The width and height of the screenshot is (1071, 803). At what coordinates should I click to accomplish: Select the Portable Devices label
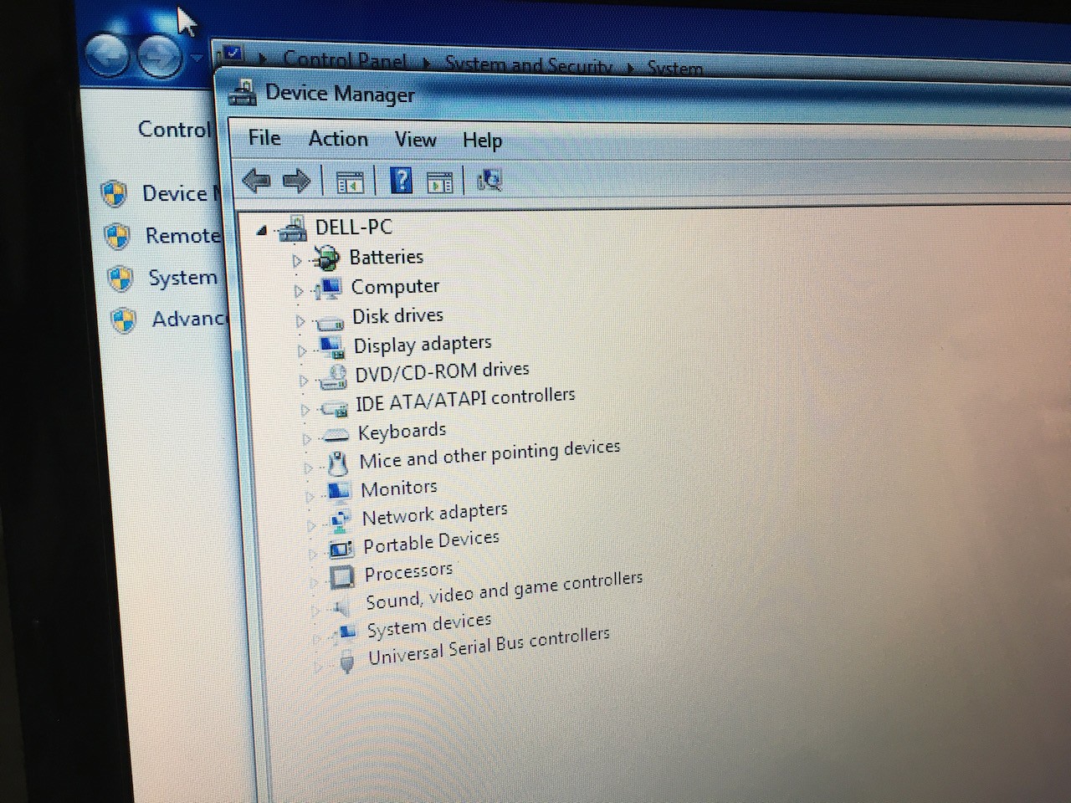click(x=431, y=542)
